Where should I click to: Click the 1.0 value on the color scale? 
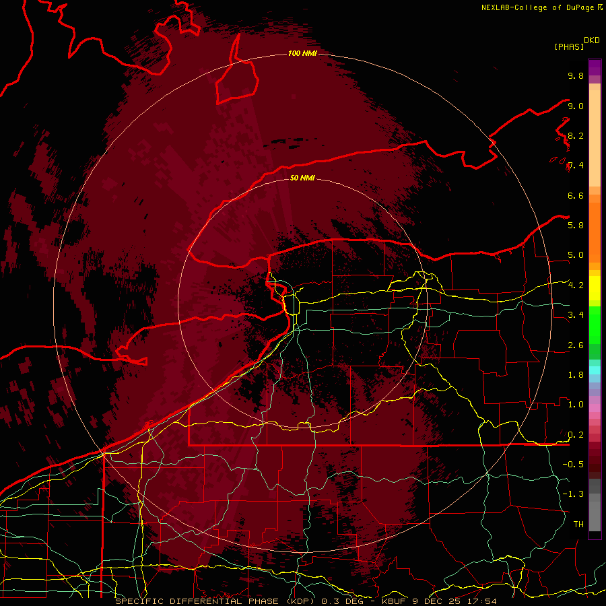[576, 405]
